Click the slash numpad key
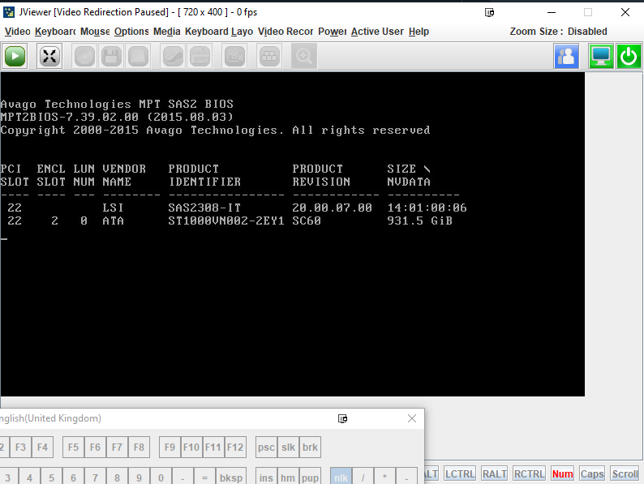 click(x=363, y=476)
